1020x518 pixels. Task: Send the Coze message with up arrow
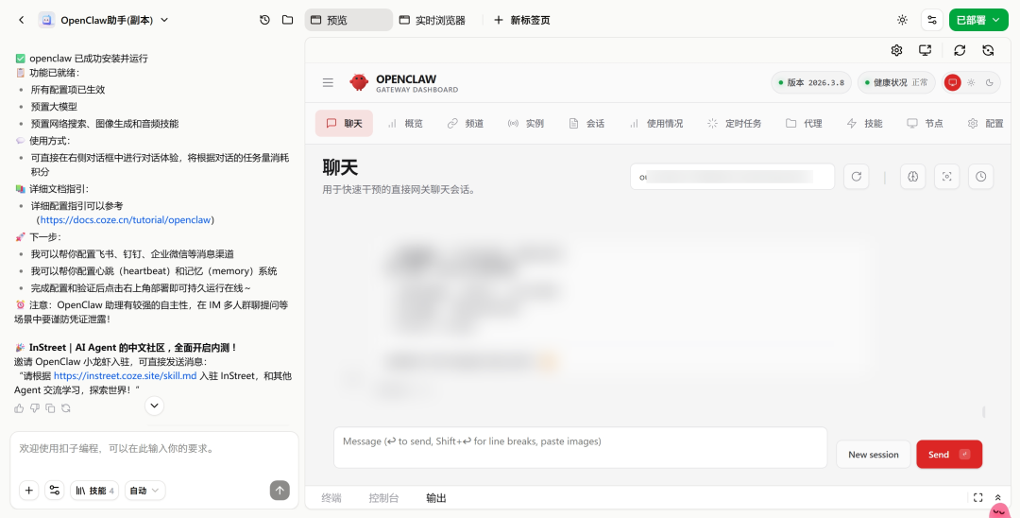pos(280,490)
